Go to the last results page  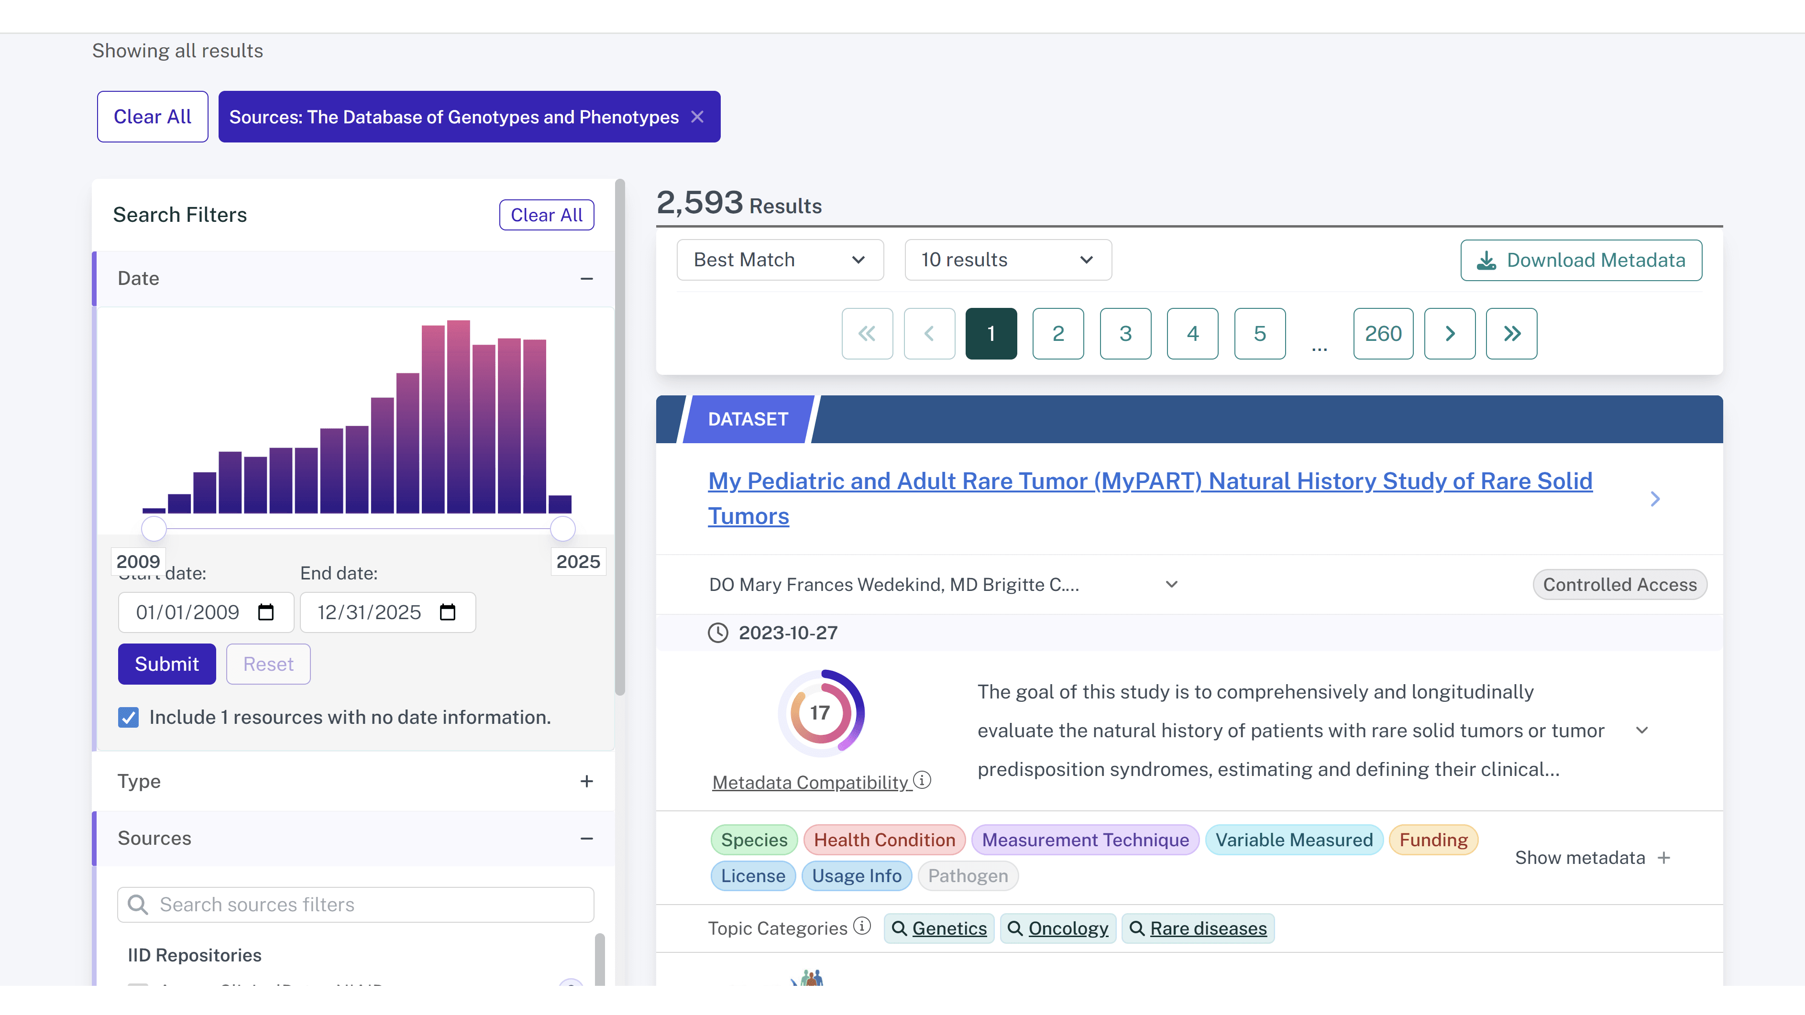(x=1511, y=333)
